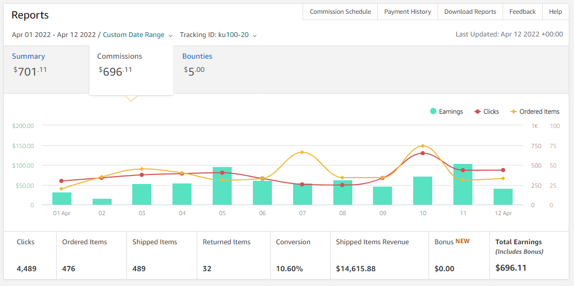Screen dimensions: 574x286
Task: Click the Ordered Items point on 01 Apr
Action: click(x=61, y=189)
